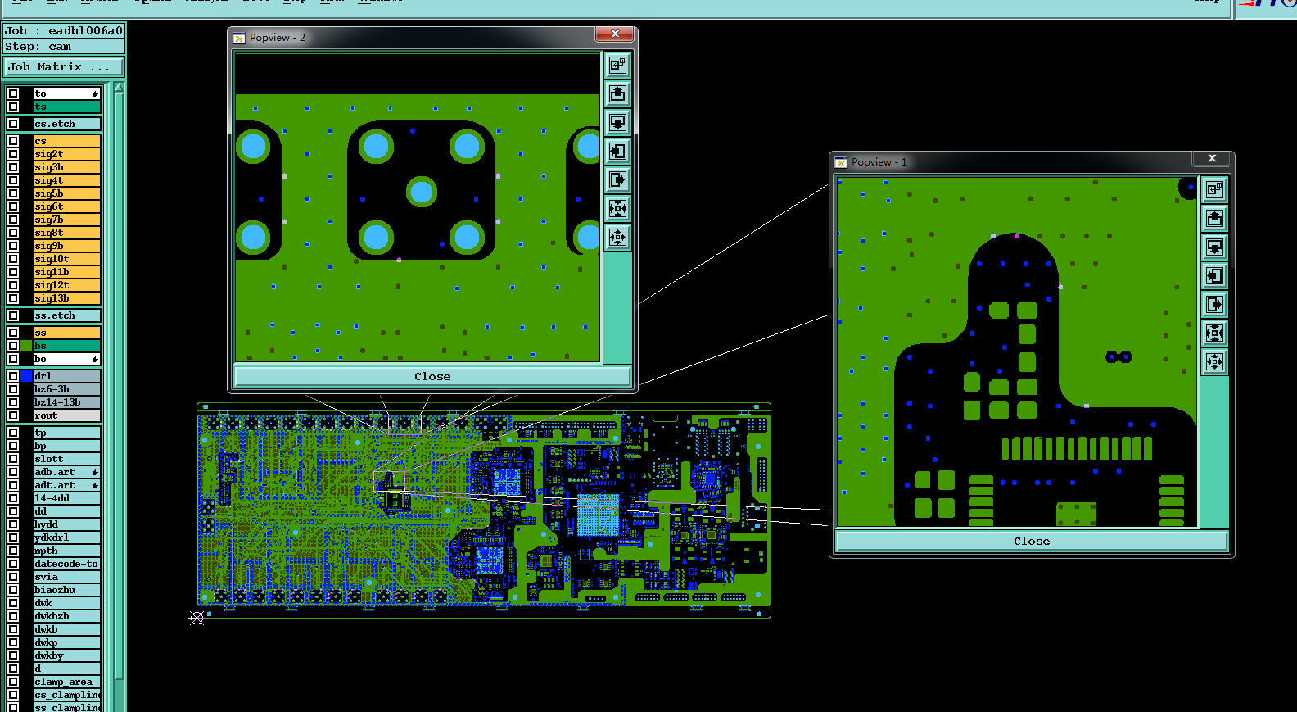Click the layer list scrollbar up arrow
1297x712 pixels.
point(119,87)
